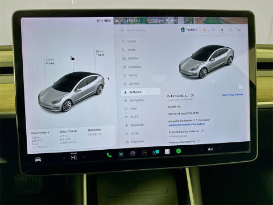Tap the Since Charge trip card
273x205 pixels.
tap(69, 137)
